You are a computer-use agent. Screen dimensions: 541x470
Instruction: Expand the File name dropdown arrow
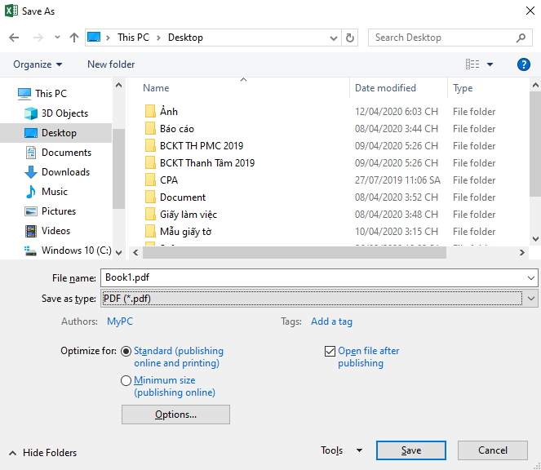pyautogui.click(x=531, y=277)
